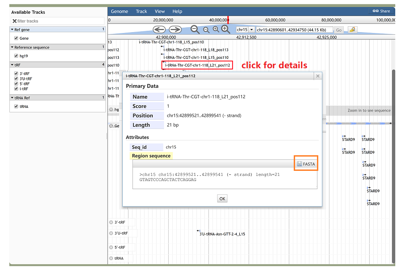
Task: Toggle the hg19 reference sequence checkbox
Action: [x=16, y=56]
